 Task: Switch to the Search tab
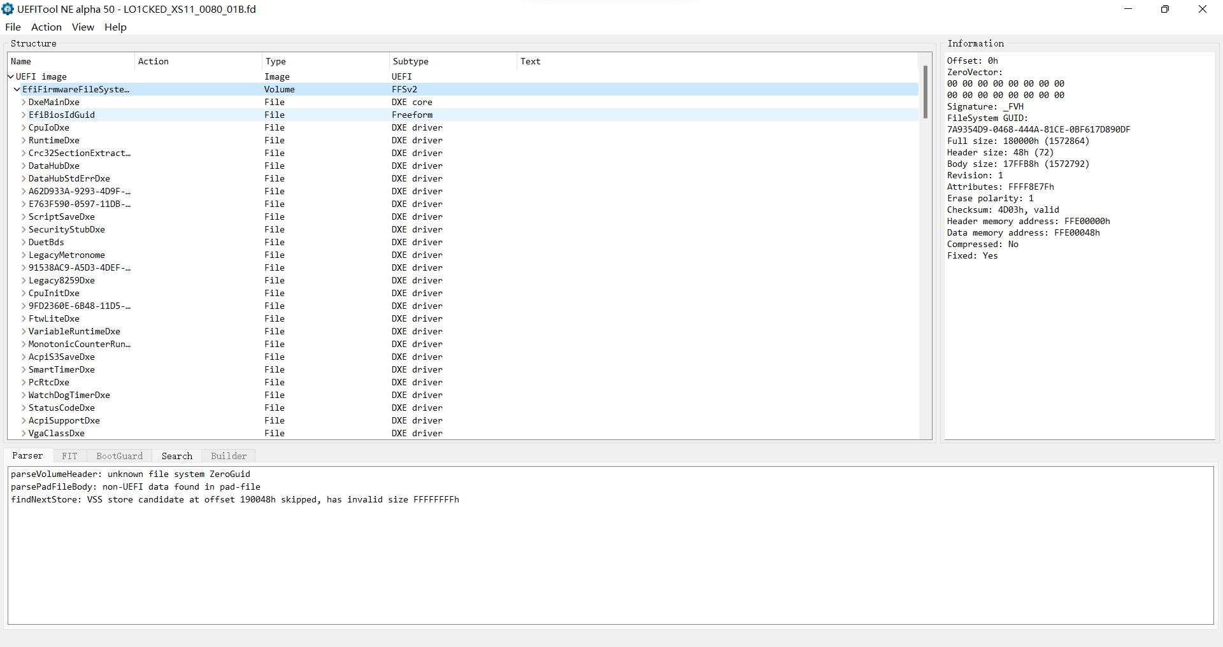(176, 456)
